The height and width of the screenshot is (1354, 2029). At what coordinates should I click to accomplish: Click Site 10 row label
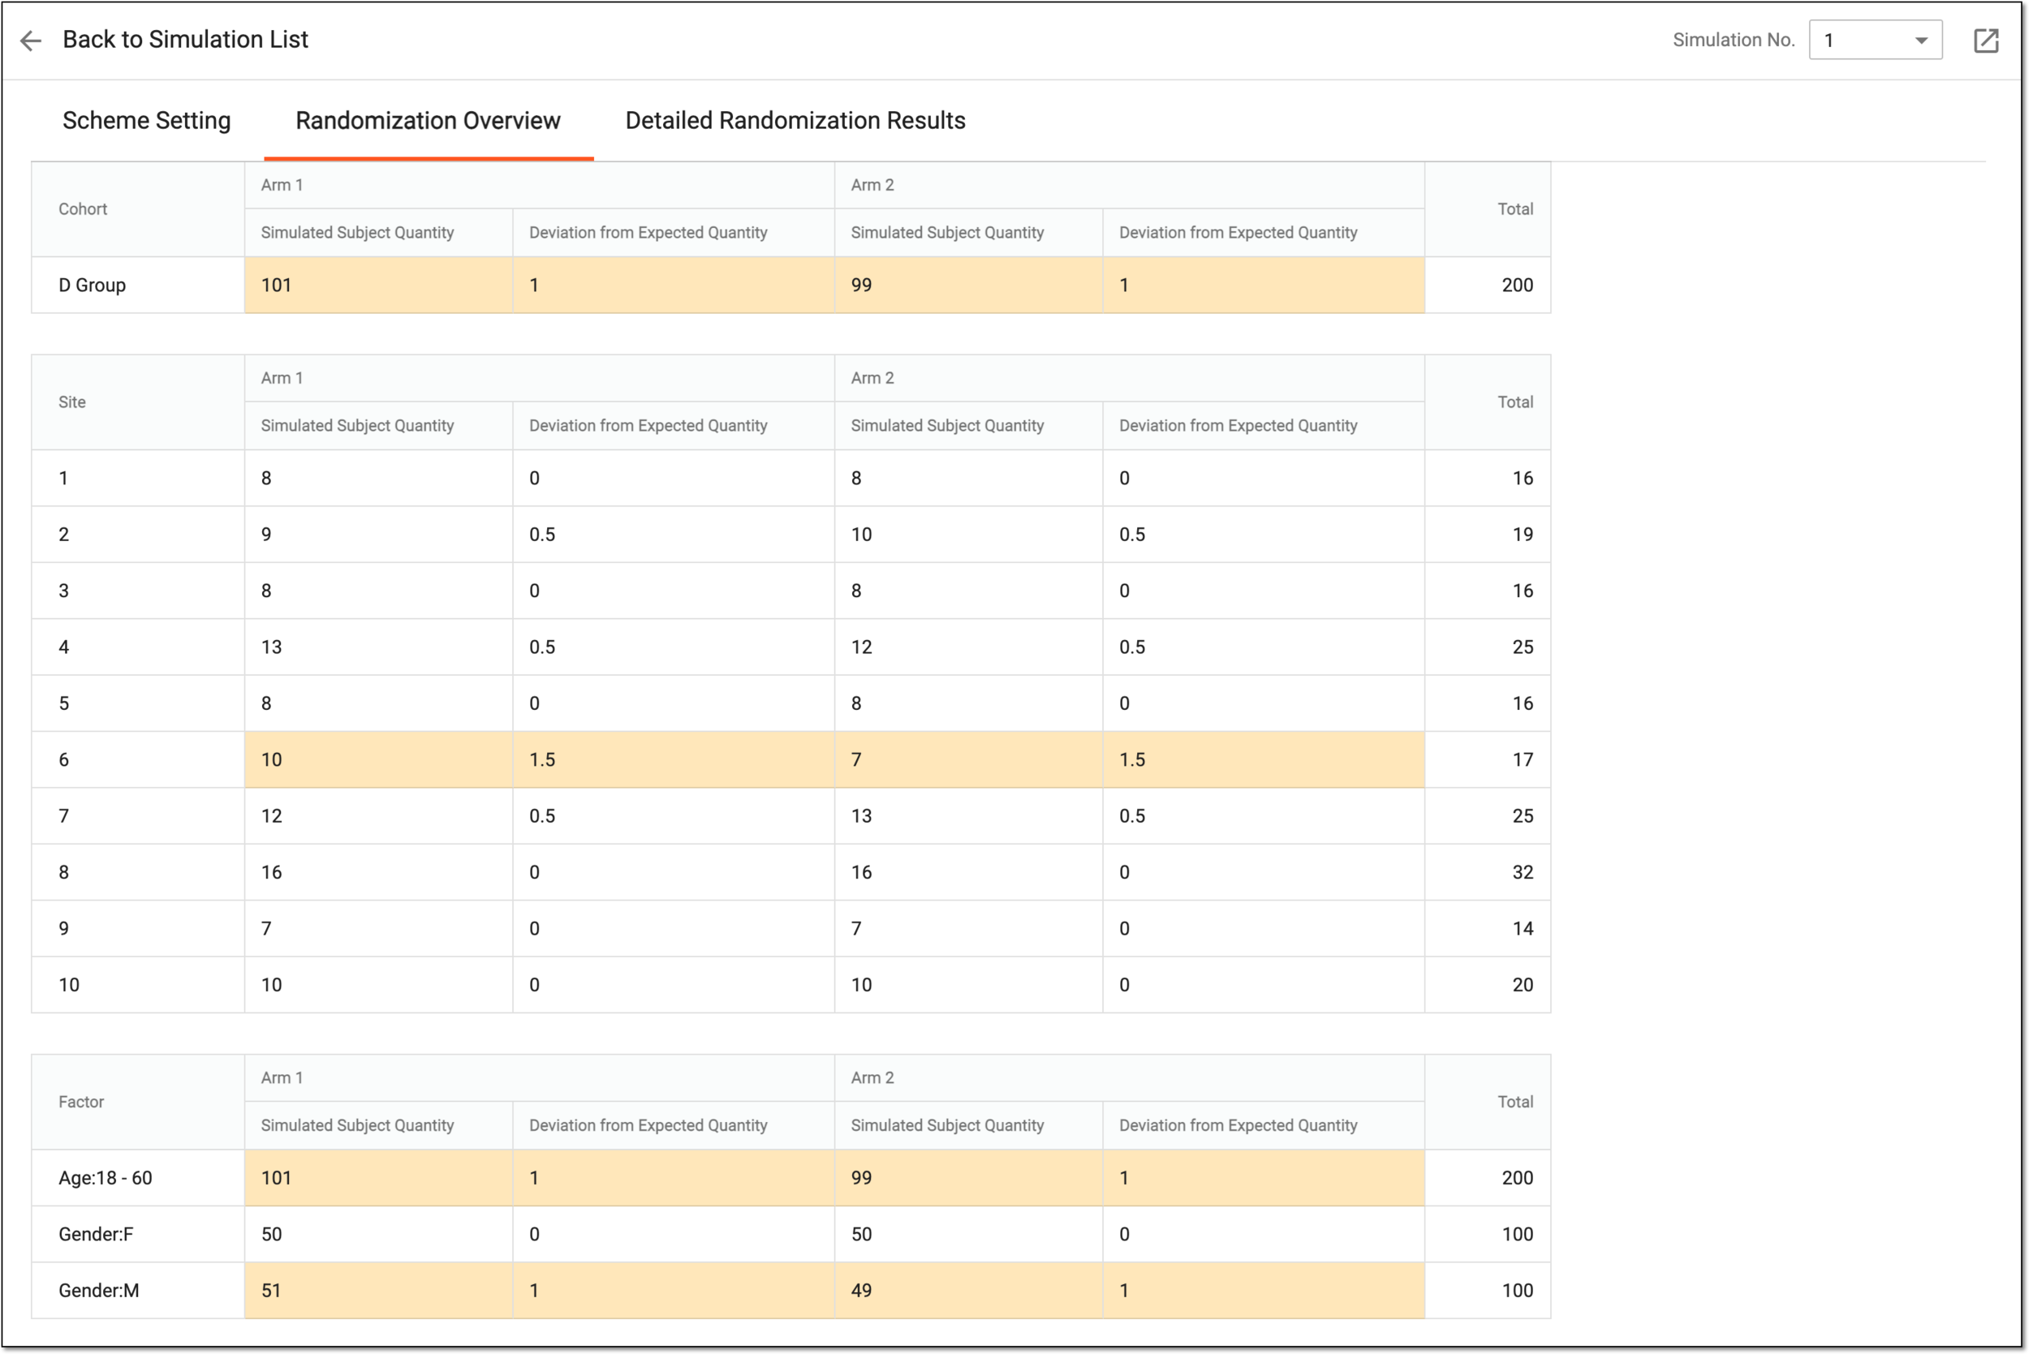69,985
